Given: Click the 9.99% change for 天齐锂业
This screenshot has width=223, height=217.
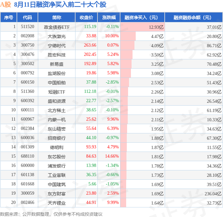Looking at the screenshot, I should [x=113, y=203].
